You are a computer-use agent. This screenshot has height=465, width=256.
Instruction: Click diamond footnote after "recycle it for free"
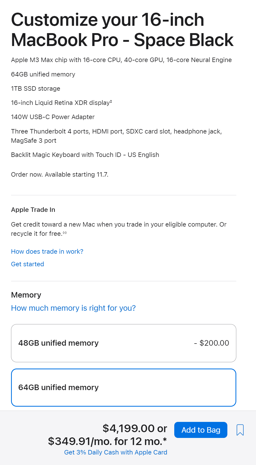point(65,233)
